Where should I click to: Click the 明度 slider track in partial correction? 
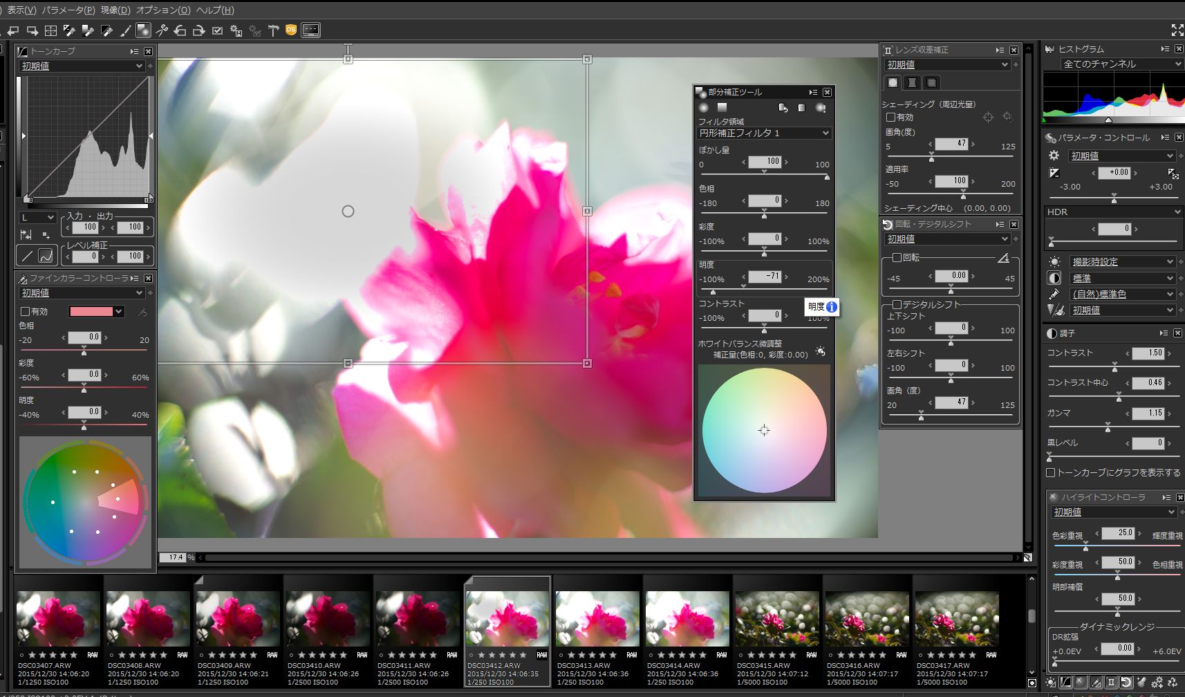coord(764,290)
